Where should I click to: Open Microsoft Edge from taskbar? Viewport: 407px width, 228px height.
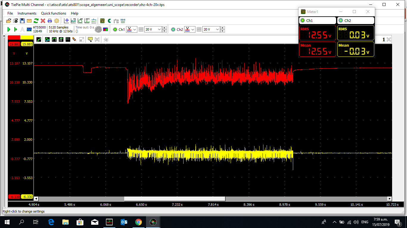[x=51, y=222]
